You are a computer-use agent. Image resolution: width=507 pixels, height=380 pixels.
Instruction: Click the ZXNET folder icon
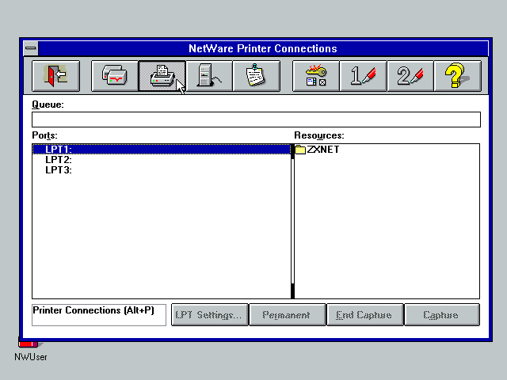[x=300, y=150]
